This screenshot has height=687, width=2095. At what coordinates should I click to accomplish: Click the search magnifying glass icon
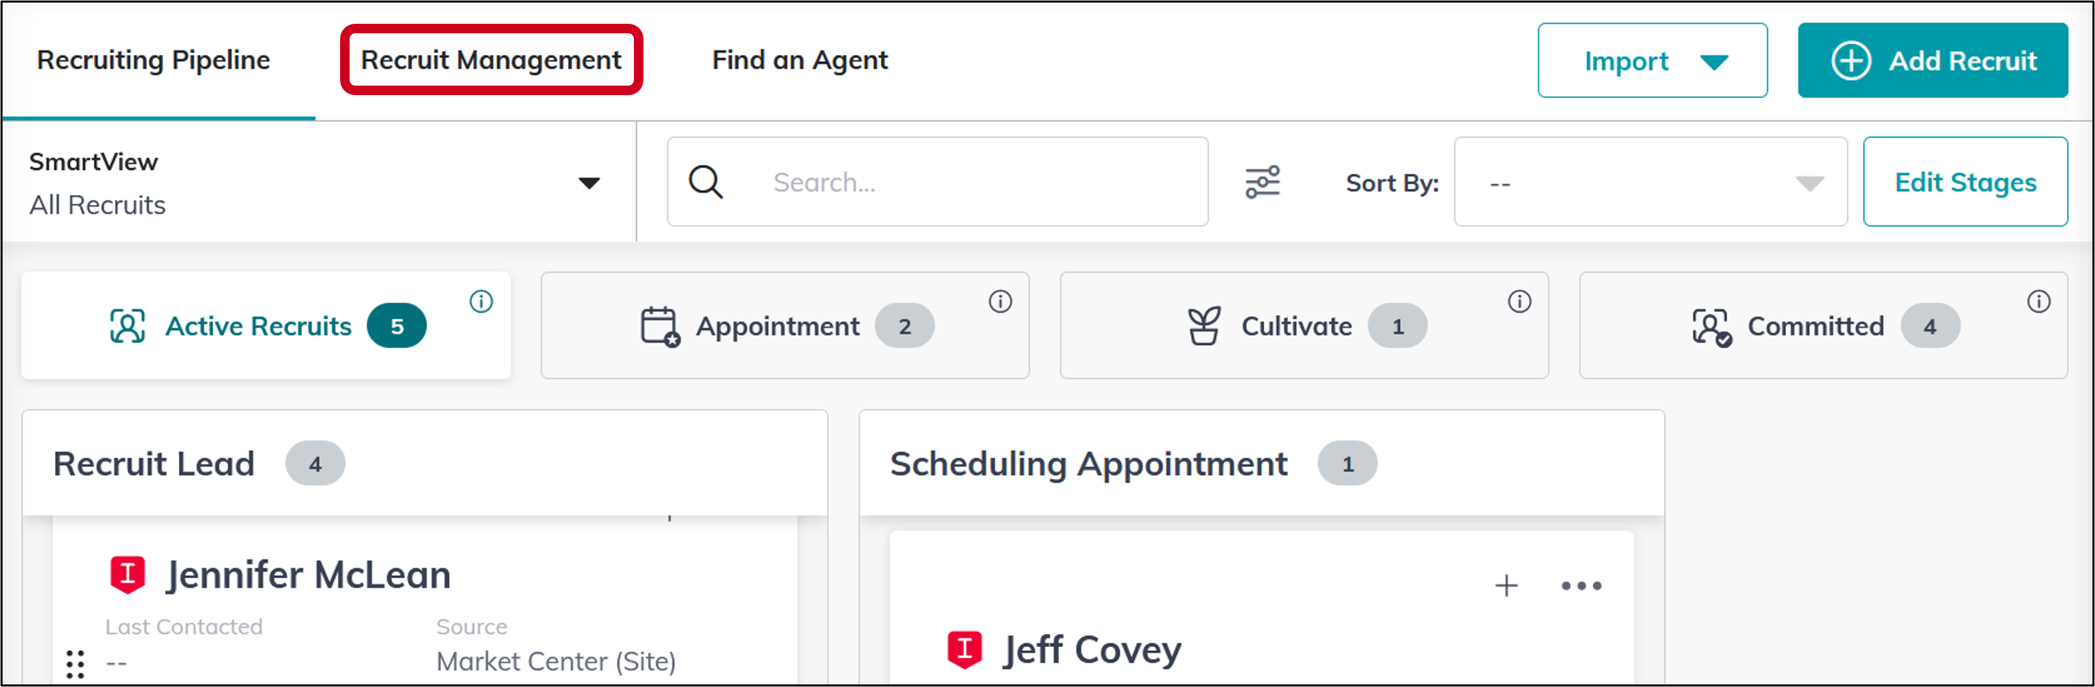click(705, 182)
